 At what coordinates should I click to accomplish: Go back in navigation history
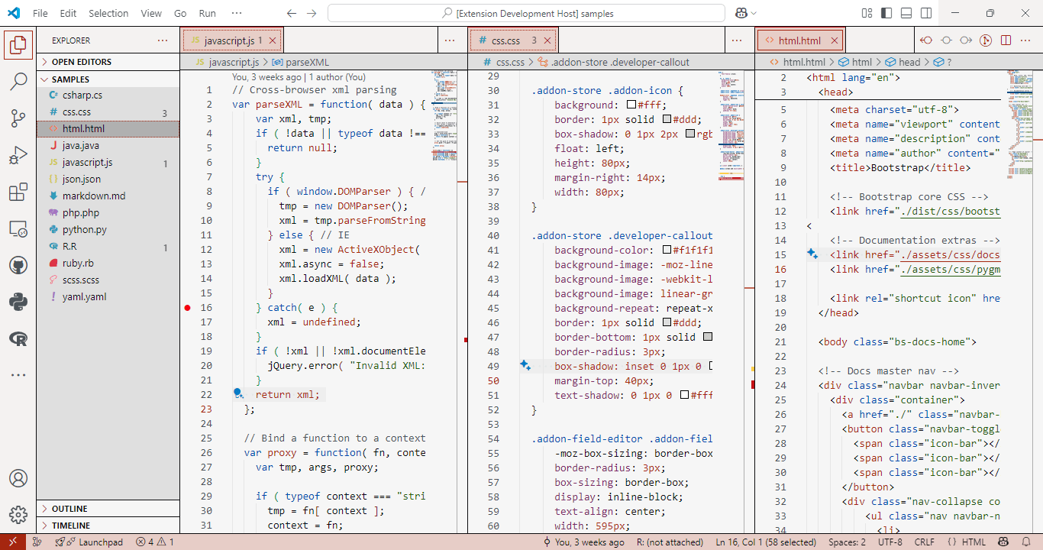coord(291,13)
